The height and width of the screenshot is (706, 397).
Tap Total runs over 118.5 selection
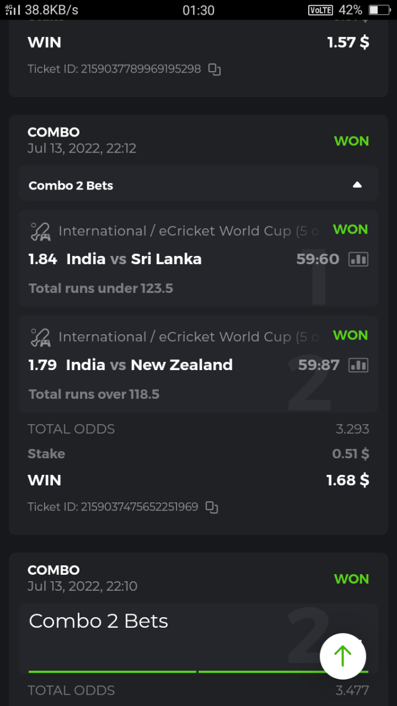(x=94, y=394)
